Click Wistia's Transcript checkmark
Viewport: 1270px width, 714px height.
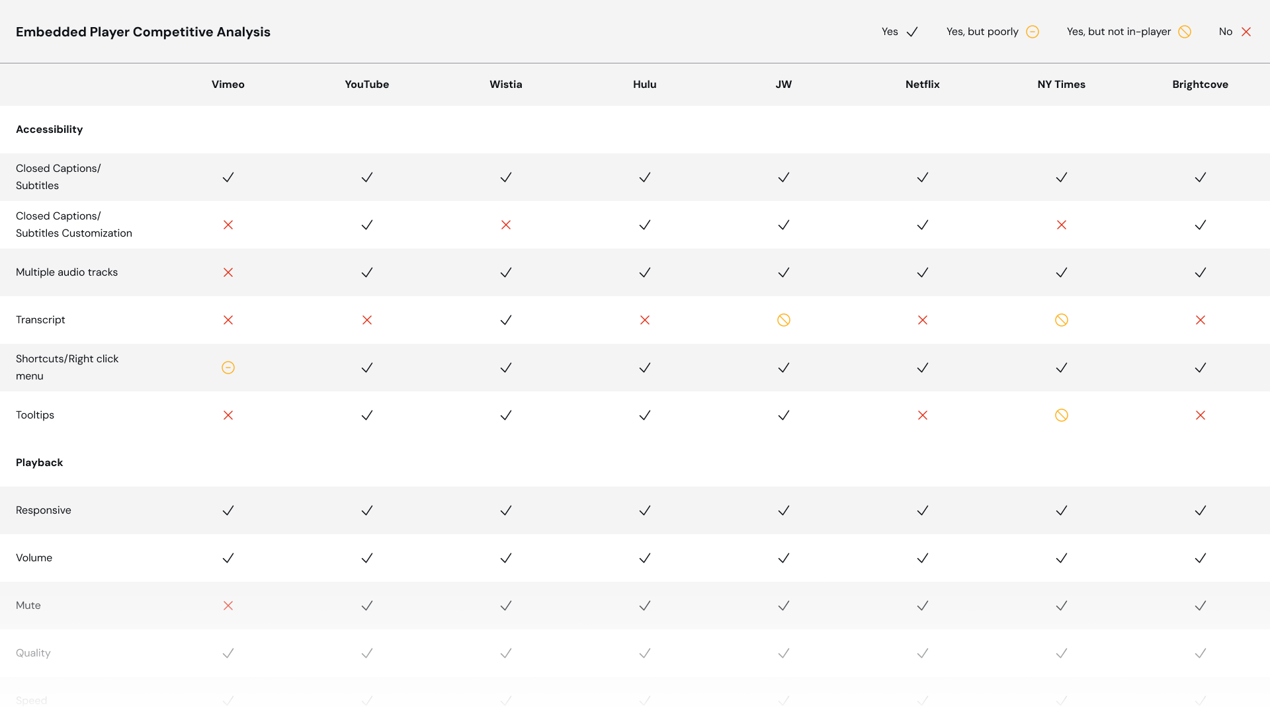[506, 320]
